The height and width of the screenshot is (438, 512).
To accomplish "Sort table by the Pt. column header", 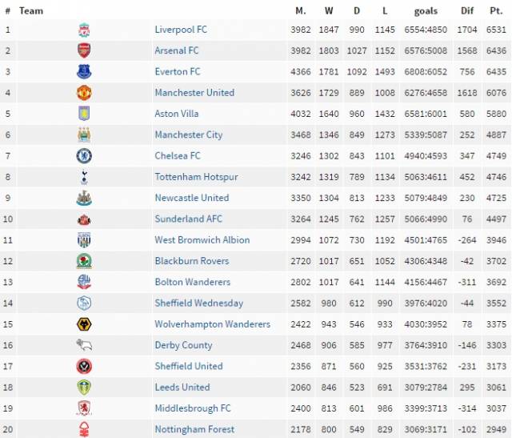I will (x=496, y=10).
